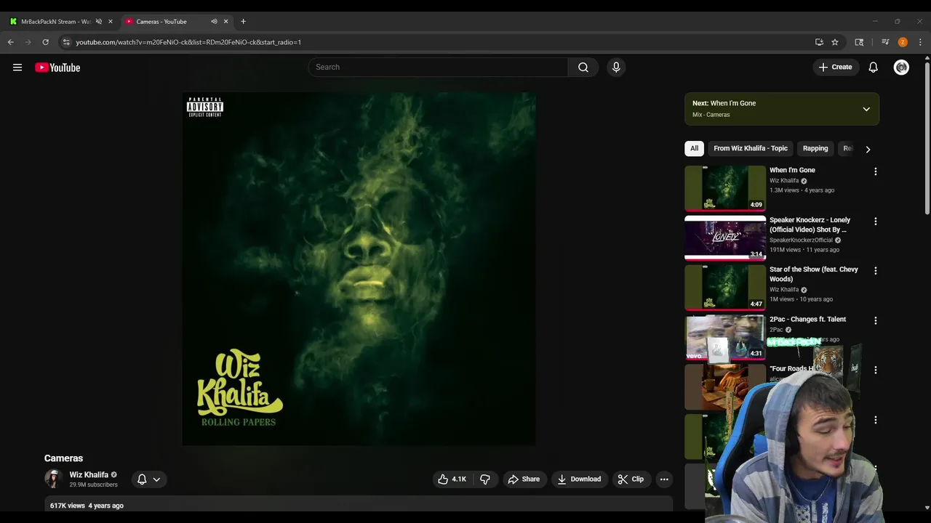This screenshot has height=523, width=931.
Task: Share the Cameras video
Action: (524, 479)
